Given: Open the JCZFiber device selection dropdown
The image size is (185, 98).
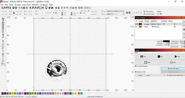Looking at the screenshot, I should pos(176,75).
